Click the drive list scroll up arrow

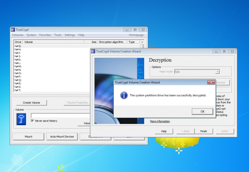pyautogui.click(x=142, y=42)
